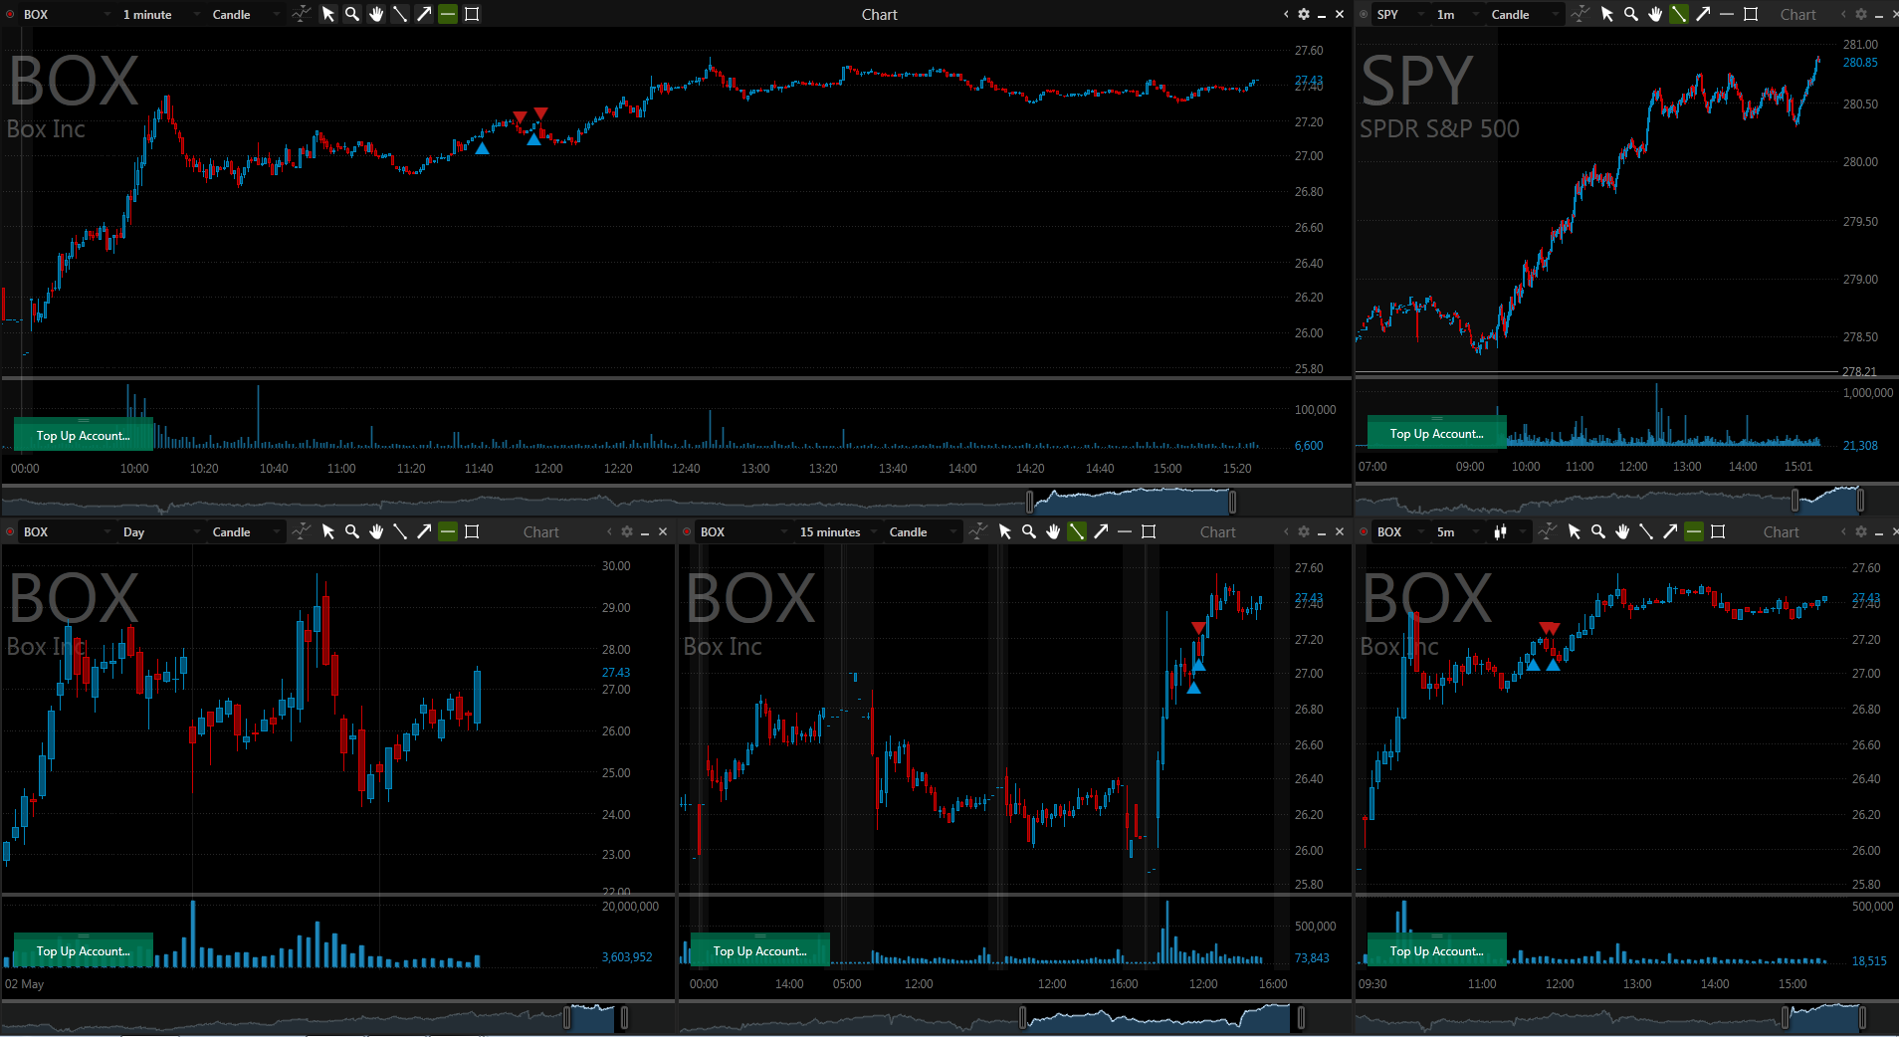Open settings gear of SPY chart
Image resolution: width=1899 pixels, height=1037 pixels.
pyautogui.click(x=1860, y=14)
